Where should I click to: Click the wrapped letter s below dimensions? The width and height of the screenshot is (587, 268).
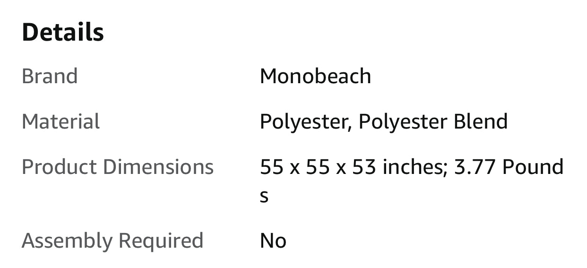coord(264,196)
